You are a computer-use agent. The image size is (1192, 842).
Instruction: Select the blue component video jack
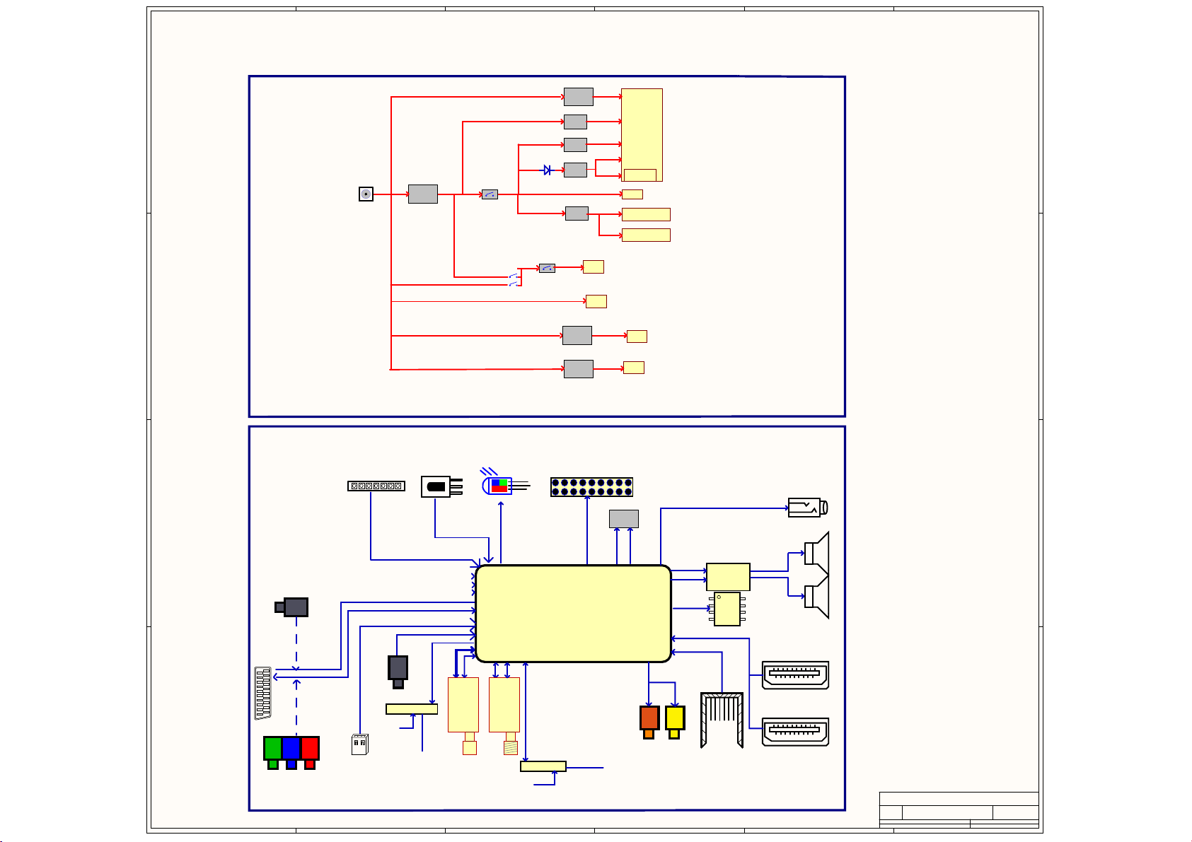pyautogui.click(x=291, y=752)
